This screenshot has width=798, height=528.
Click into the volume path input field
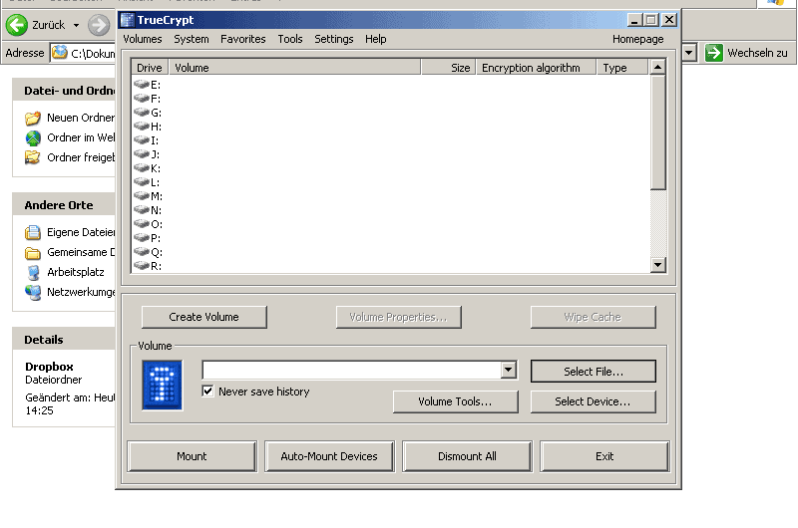pyautogui.click(x=352, y=370)
